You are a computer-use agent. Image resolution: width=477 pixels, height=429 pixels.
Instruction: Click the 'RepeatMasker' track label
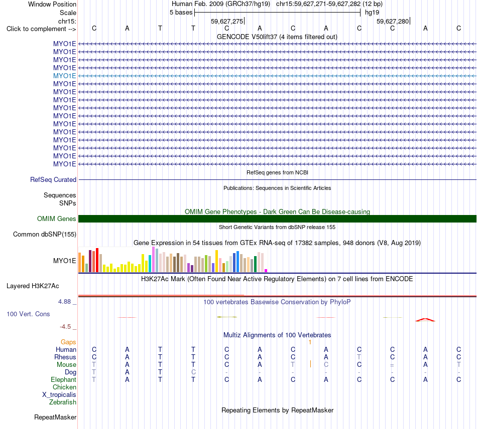(x=55, y=417)
